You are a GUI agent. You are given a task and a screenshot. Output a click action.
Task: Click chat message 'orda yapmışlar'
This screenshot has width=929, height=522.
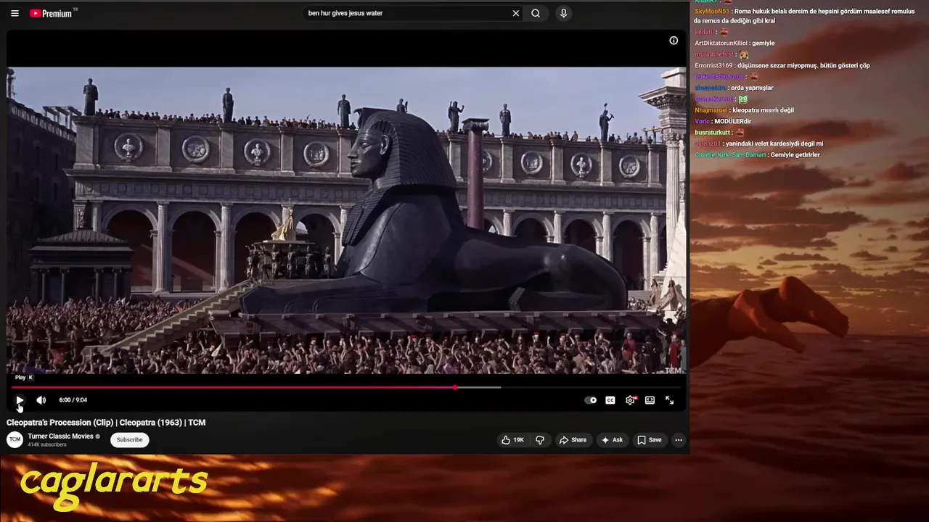[752, 88]
